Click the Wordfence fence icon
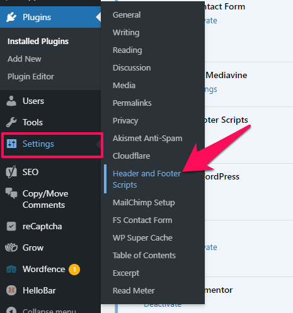The image size is (293, 313). (x=11, y=269)
